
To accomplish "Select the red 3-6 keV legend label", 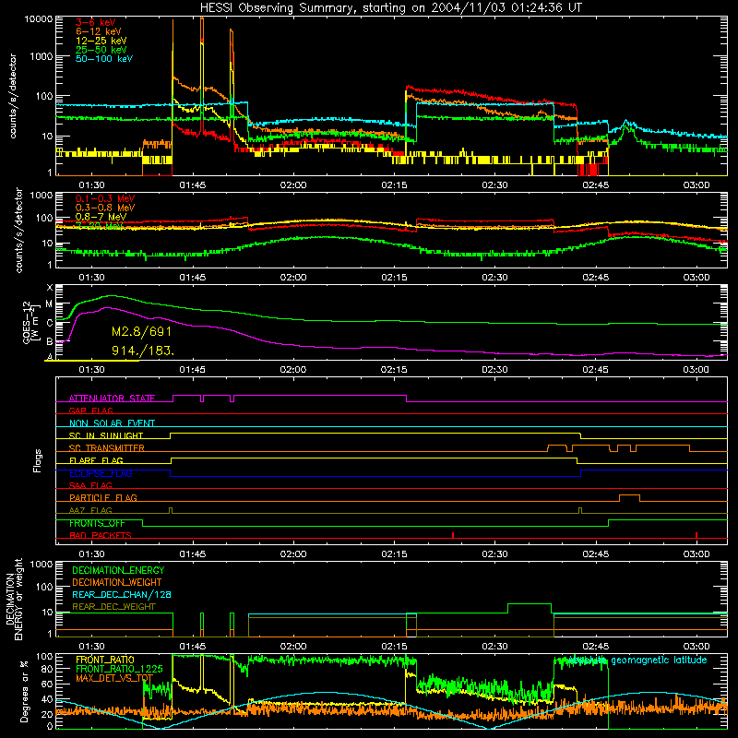I will pos(96,22).
